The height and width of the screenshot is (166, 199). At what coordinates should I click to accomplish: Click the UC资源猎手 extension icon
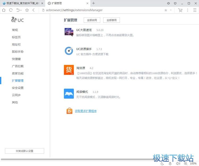click(x=69, y=51)
